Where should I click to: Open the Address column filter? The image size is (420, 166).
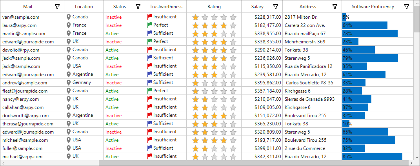coord(335,7)
